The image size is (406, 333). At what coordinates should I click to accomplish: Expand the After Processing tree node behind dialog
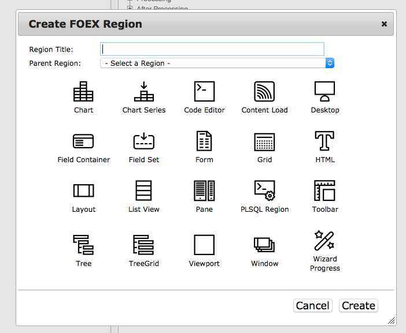[x=130, y=8]
